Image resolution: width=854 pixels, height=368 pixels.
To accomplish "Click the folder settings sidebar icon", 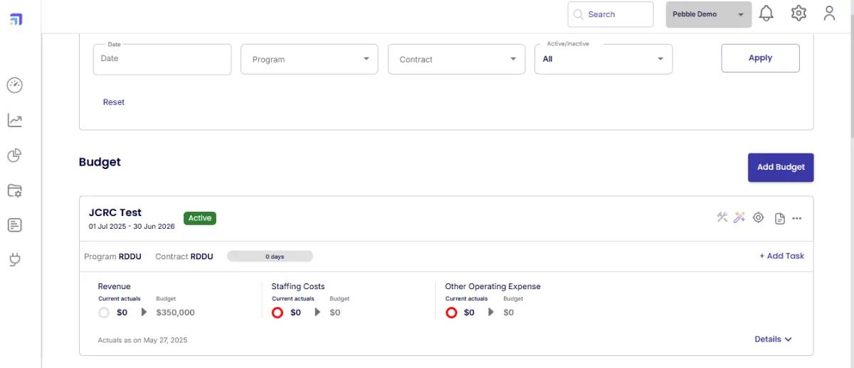I will [15, 190].
